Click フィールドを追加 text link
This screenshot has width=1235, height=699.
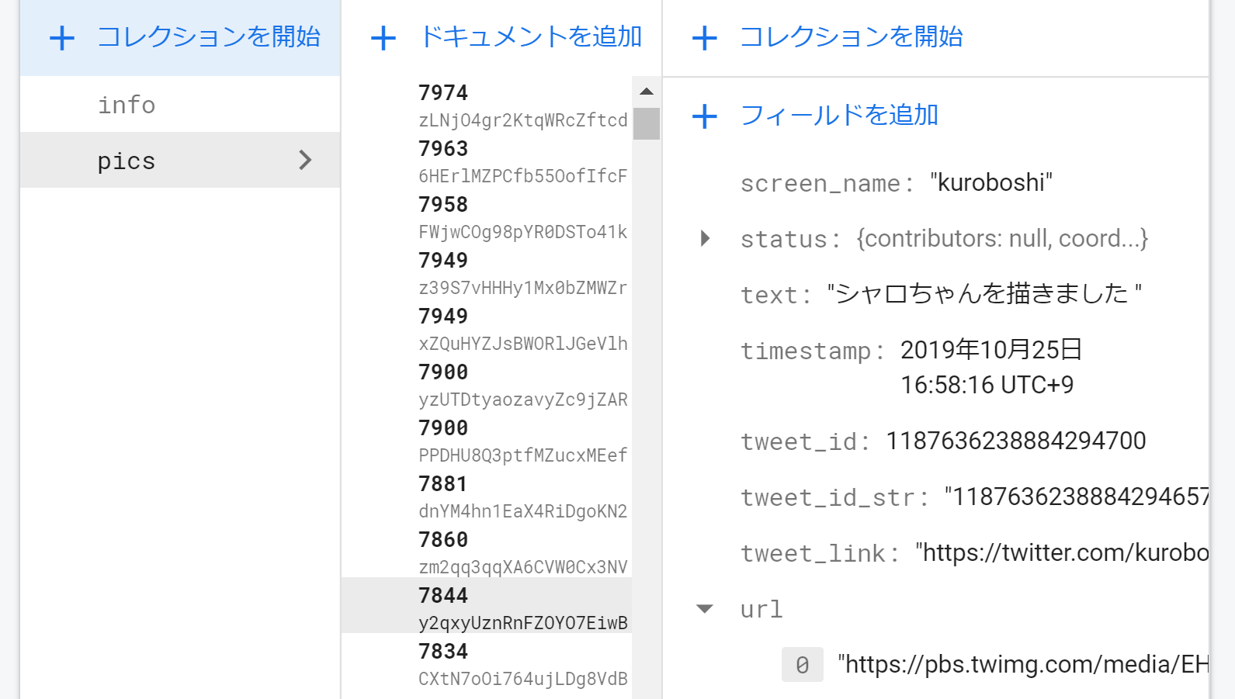click(839, 116)
